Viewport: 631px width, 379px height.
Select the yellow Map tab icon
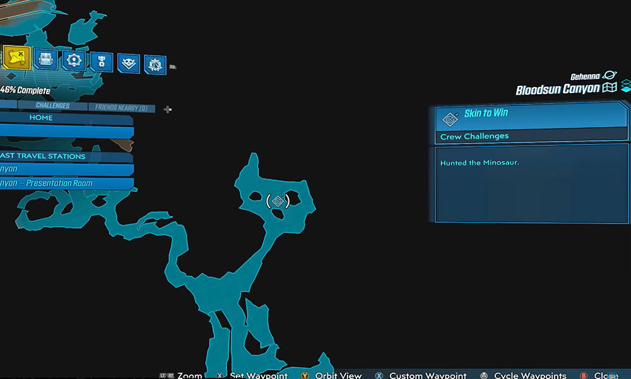pyautogui.click(x=17, y=57)
